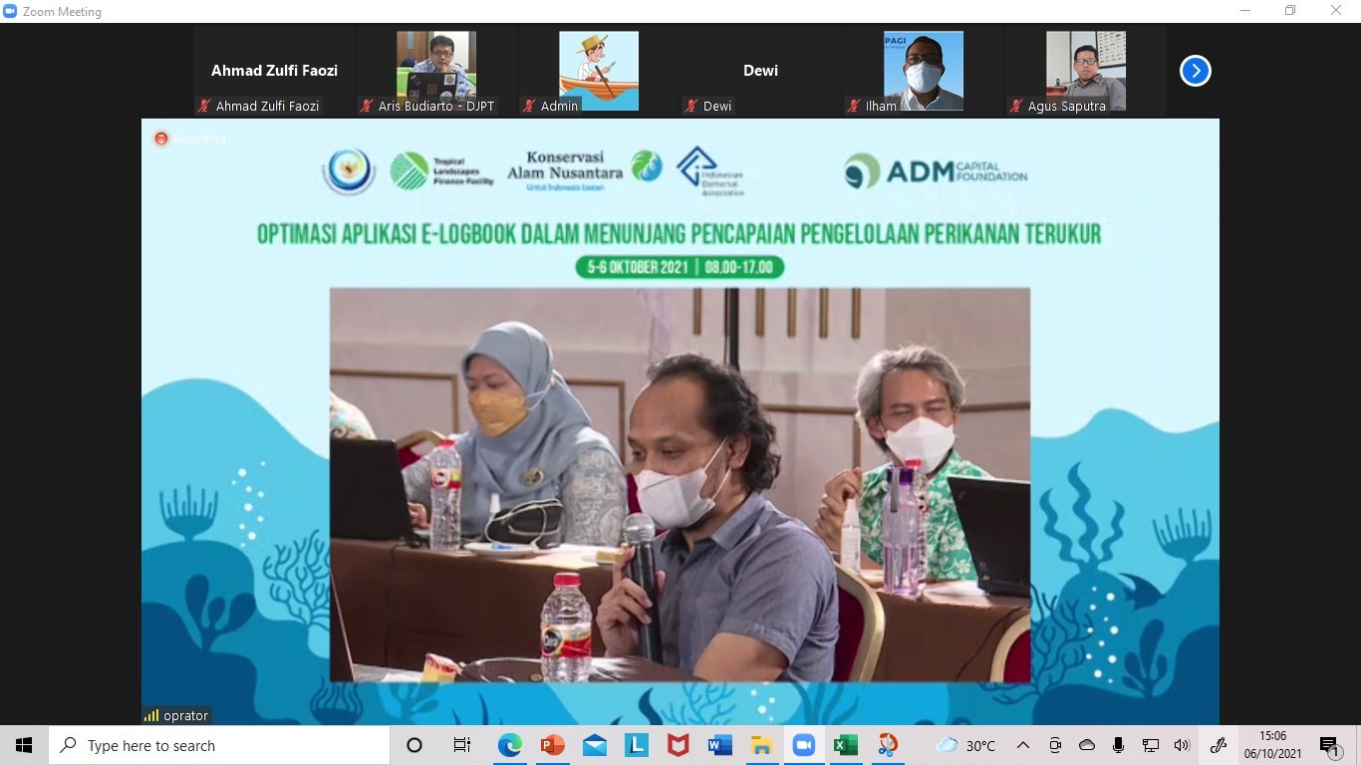
Task: Open Task View on the taskbar
Action: (462, 745)
